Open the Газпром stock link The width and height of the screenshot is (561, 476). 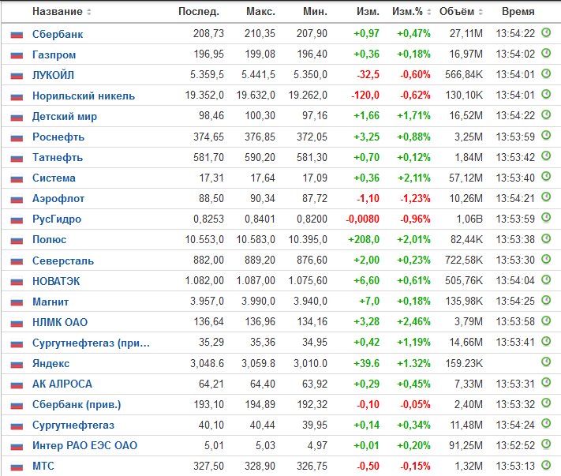[x=54, y=54]
